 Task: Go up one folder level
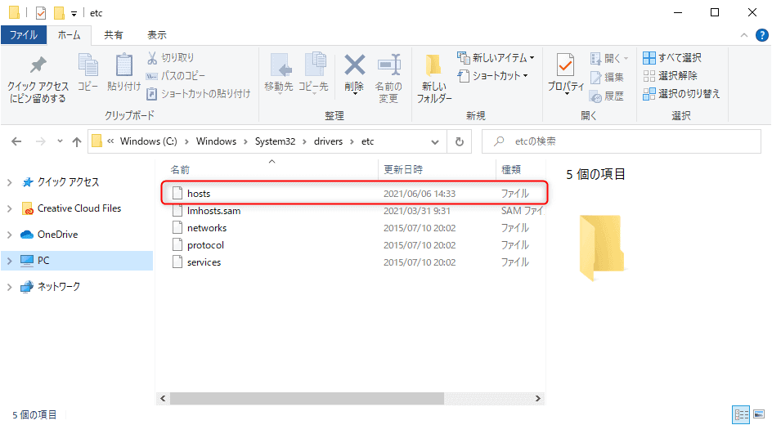point(77,141)
